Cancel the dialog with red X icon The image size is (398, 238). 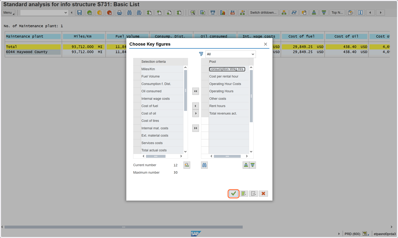263,194
